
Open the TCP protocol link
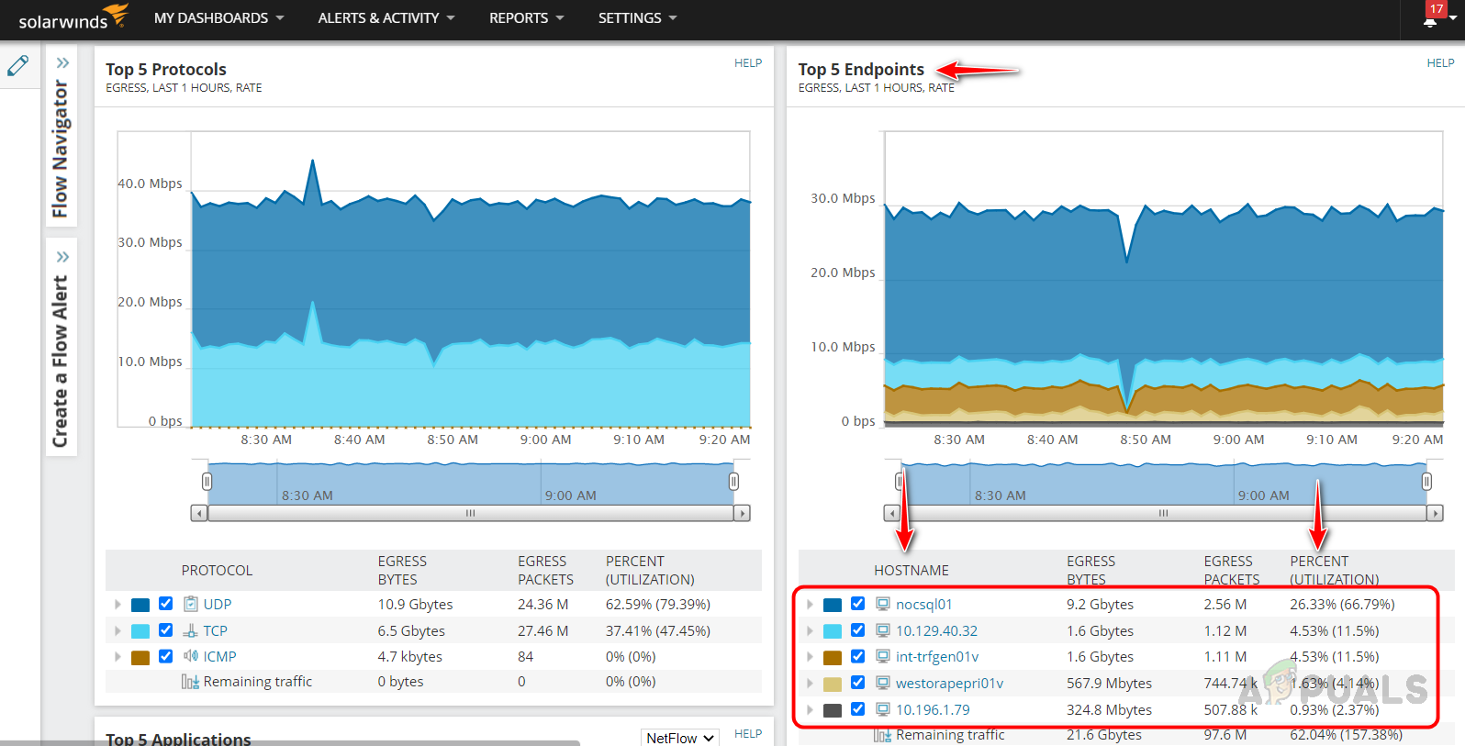[x=215, y=630]
